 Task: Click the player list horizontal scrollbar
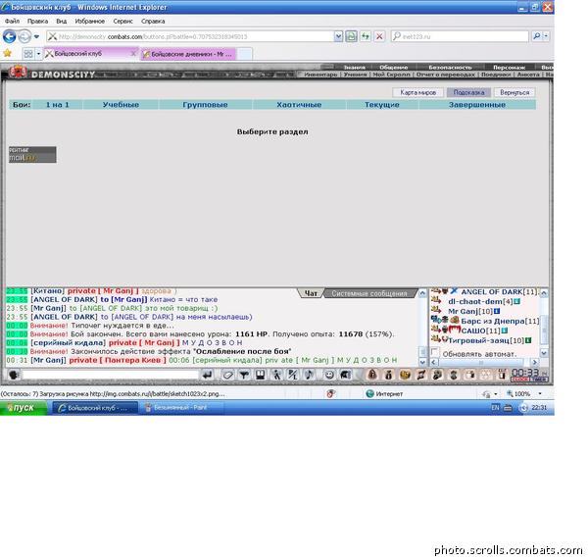485,362
